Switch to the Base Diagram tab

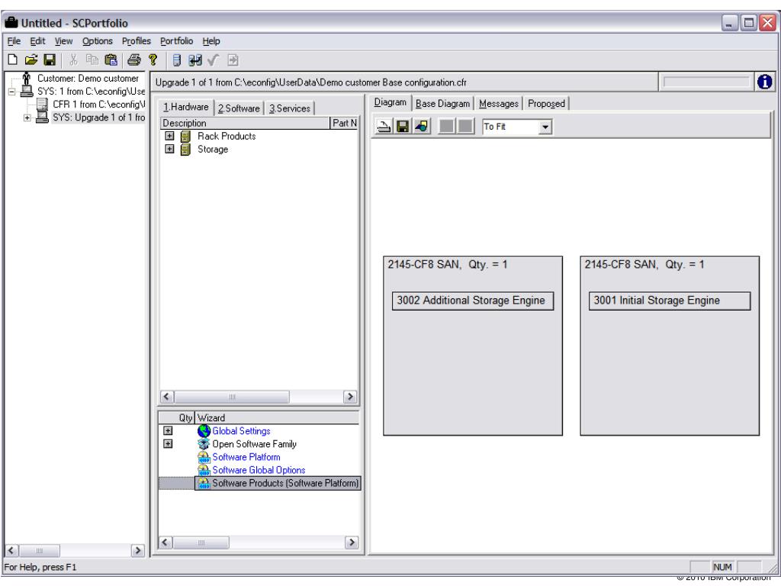(443, 104)
